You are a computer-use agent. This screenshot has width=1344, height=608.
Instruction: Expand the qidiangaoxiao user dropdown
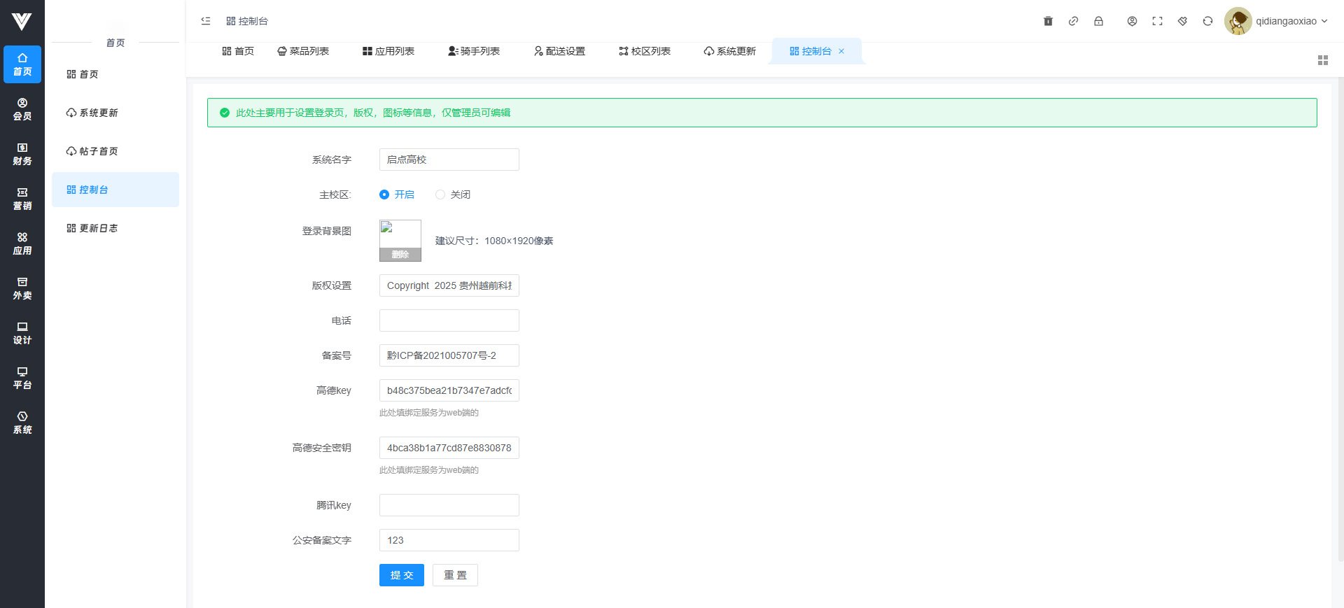coord(1291,21)
